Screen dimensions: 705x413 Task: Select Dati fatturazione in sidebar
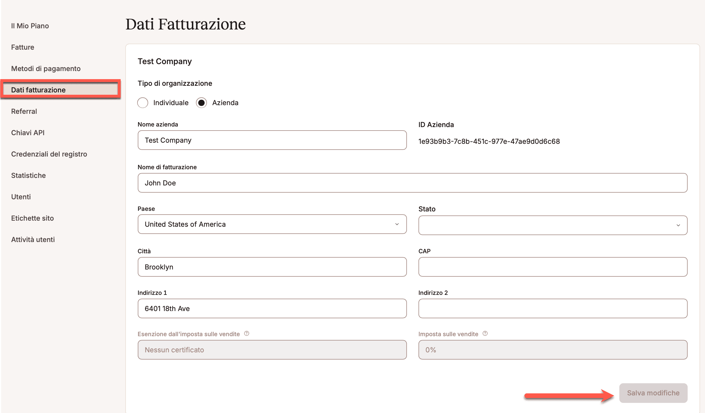pyautogui.click(x=38, y=90)
